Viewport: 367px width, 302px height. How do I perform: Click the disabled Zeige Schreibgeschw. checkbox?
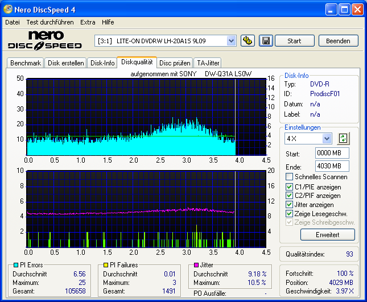click(289, 222)
